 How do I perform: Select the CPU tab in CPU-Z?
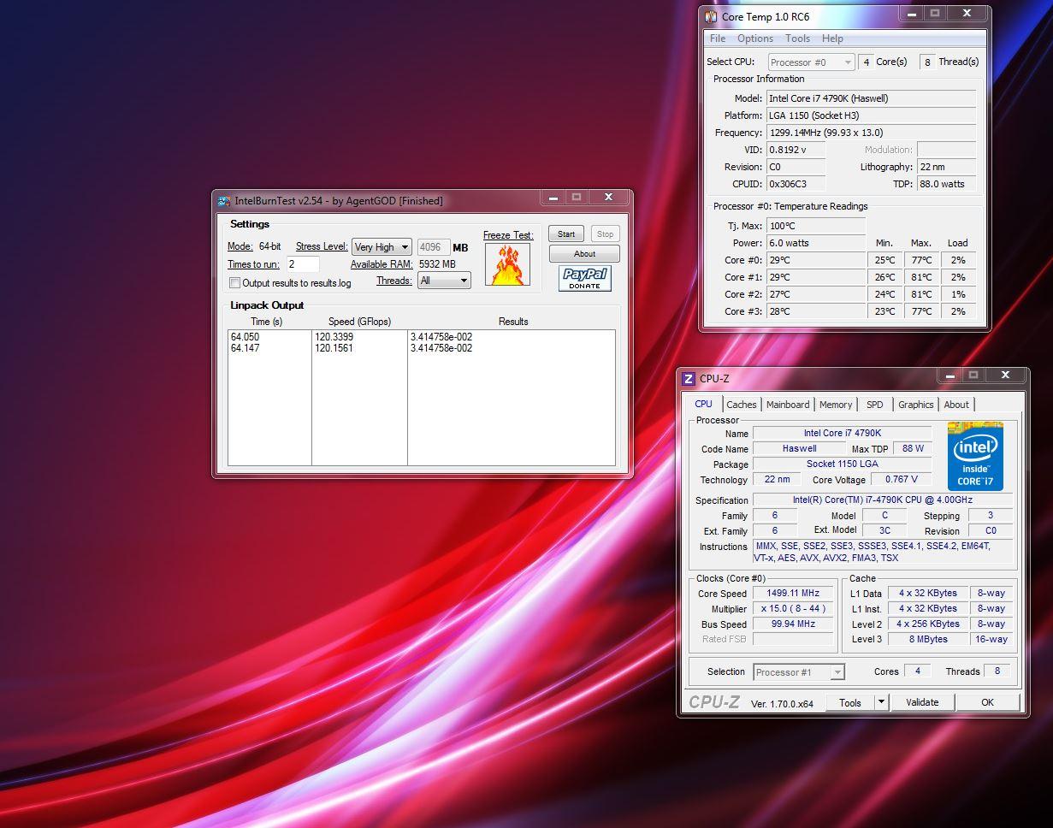(703, 404)
